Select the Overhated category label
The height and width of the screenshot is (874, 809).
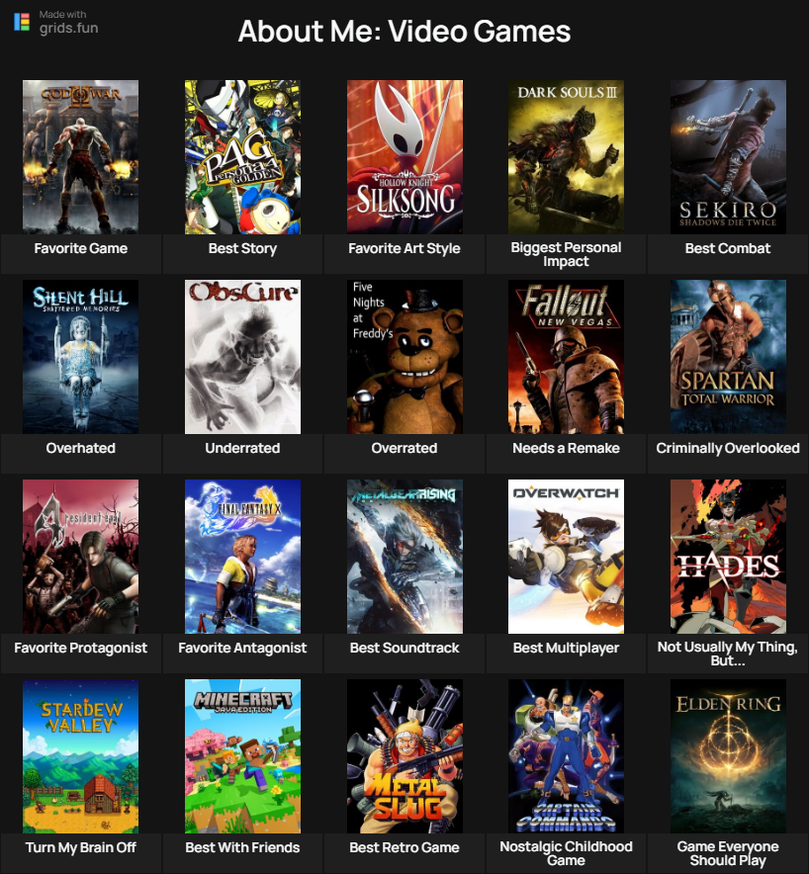(x=81, y=448)
